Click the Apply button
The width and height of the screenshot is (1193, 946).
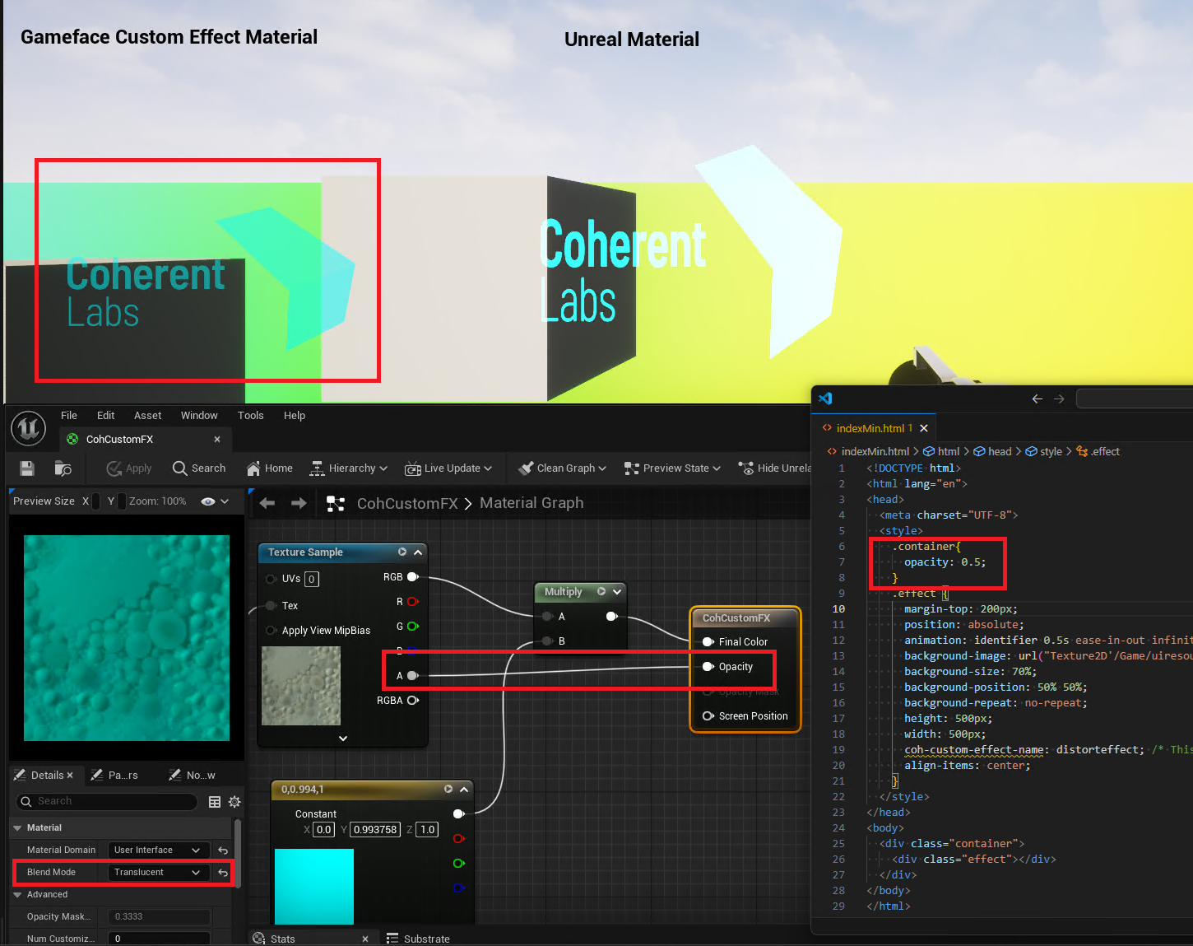129,468
